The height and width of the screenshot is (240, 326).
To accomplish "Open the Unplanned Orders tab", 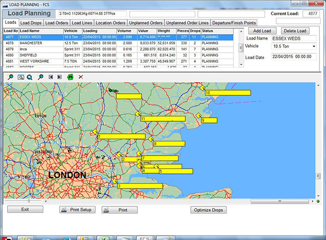I will 146,23.
